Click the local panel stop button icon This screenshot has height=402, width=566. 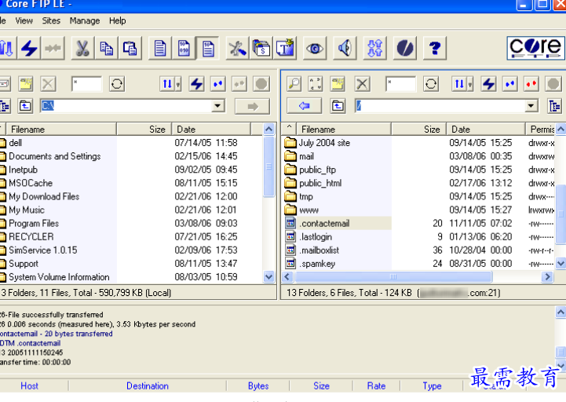click(x=261, y=84)
